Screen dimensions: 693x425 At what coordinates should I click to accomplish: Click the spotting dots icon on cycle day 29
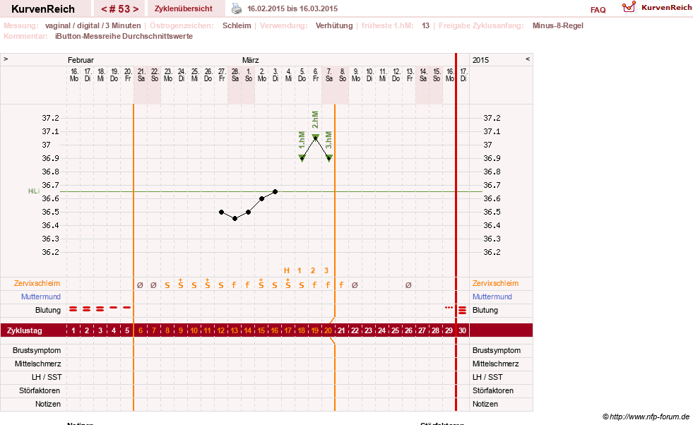pos(449,308)
